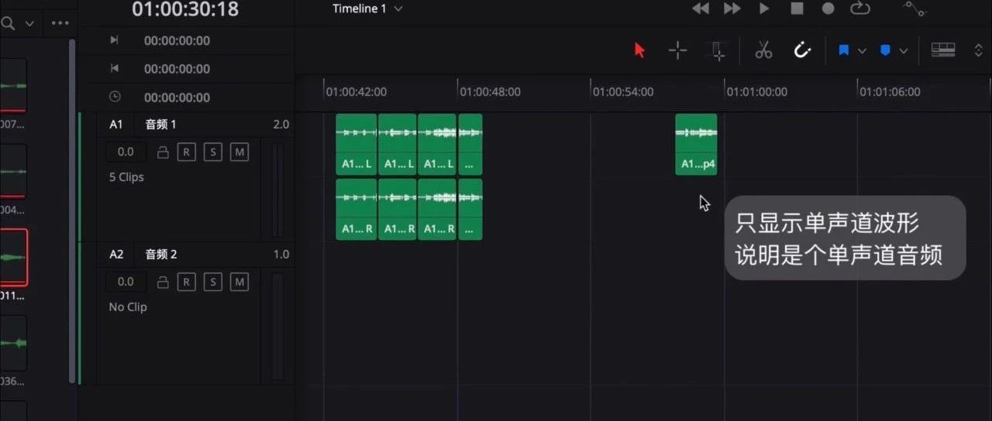
Task: Click the Fast Forward button
Action: click(x=732, y=9)
